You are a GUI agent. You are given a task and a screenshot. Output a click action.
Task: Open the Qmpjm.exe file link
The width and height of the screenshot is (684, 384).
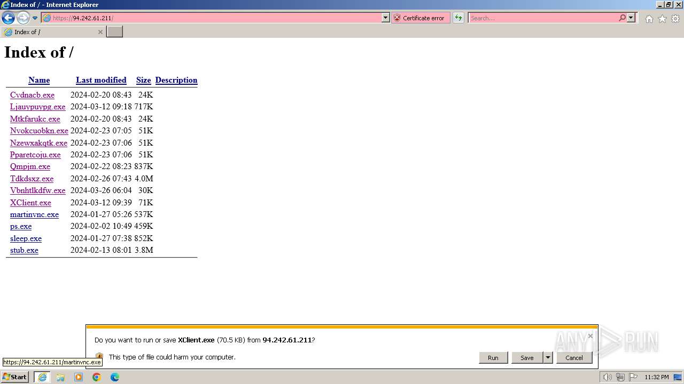tap(30, 166)
